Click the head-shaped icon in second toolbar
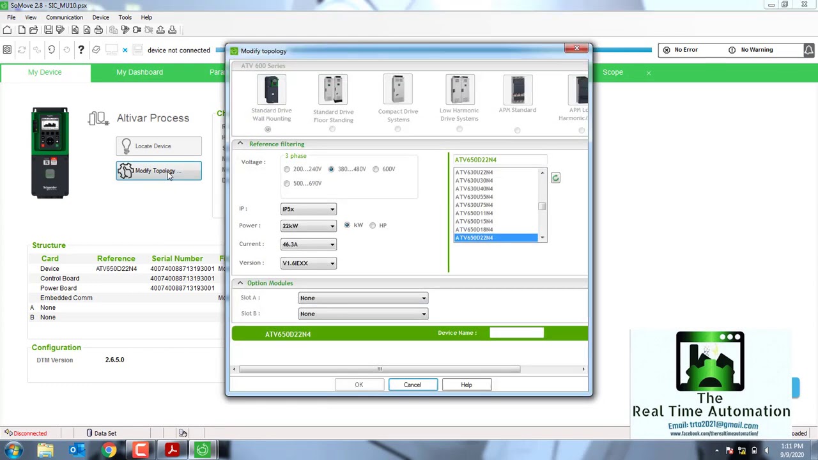818x460 pixels. 51,50
